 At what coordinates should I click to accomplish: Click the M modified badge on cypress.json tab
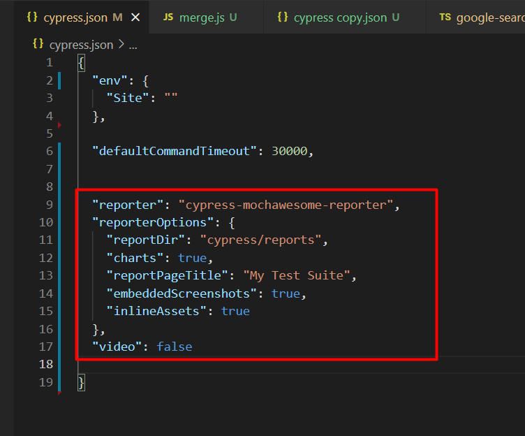(x=117, y=17)
